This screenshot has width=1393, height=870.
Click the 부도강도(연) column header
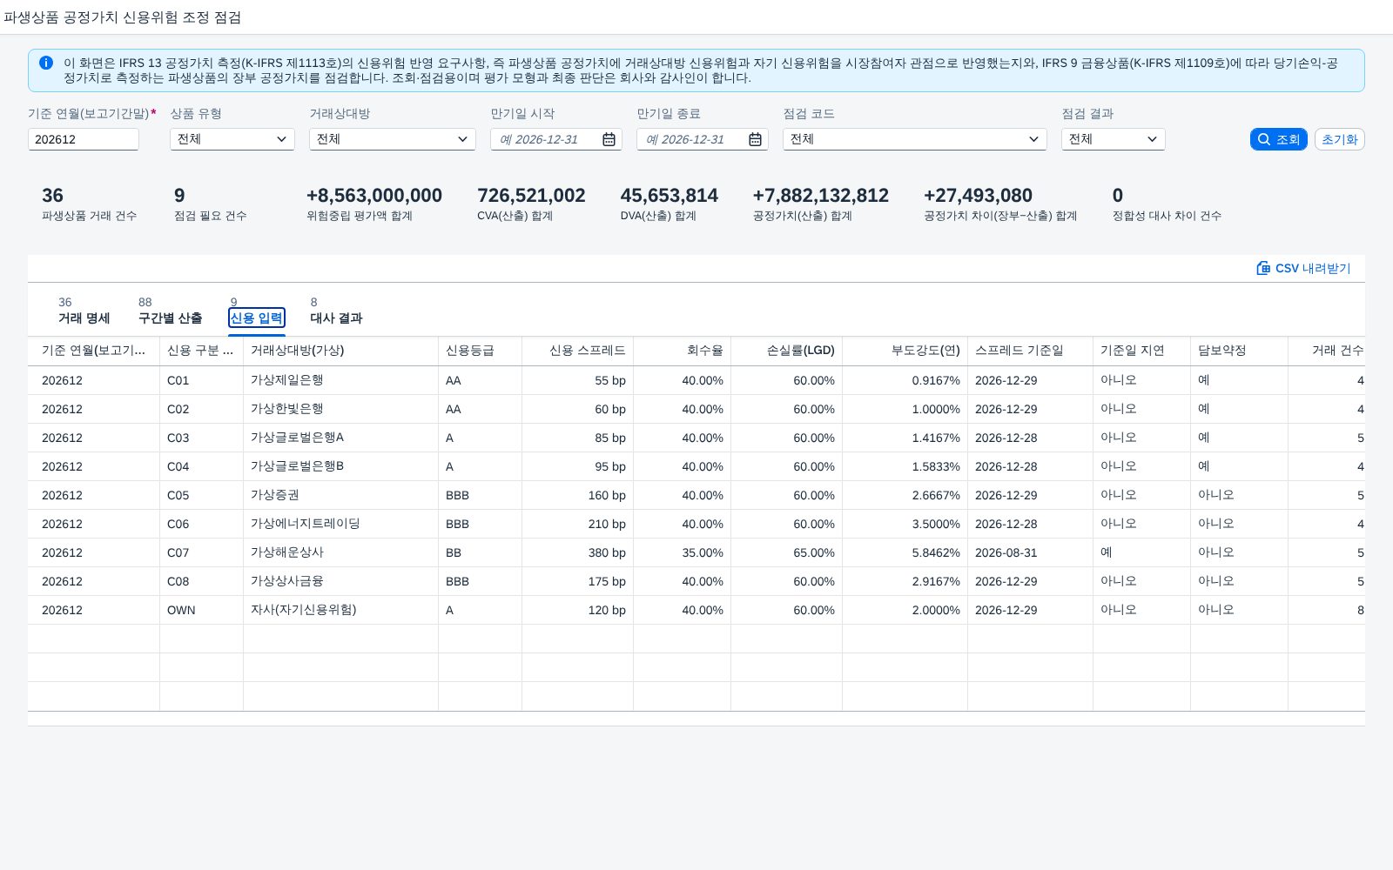(905, 351)
